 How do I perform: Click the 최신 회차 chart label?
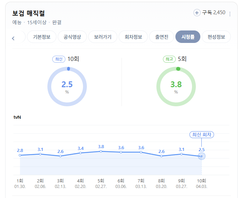point(202,135)
